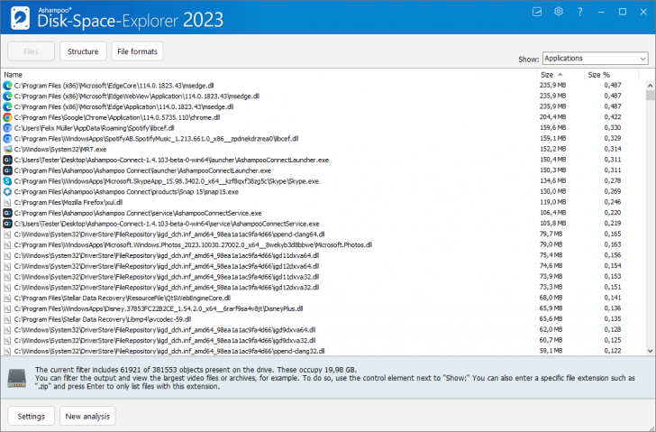This screenshot has width=656, height=432.
Task: Click icon for Program Files AshampooConnectLauncher.exe
Action: tap(7, 170)
